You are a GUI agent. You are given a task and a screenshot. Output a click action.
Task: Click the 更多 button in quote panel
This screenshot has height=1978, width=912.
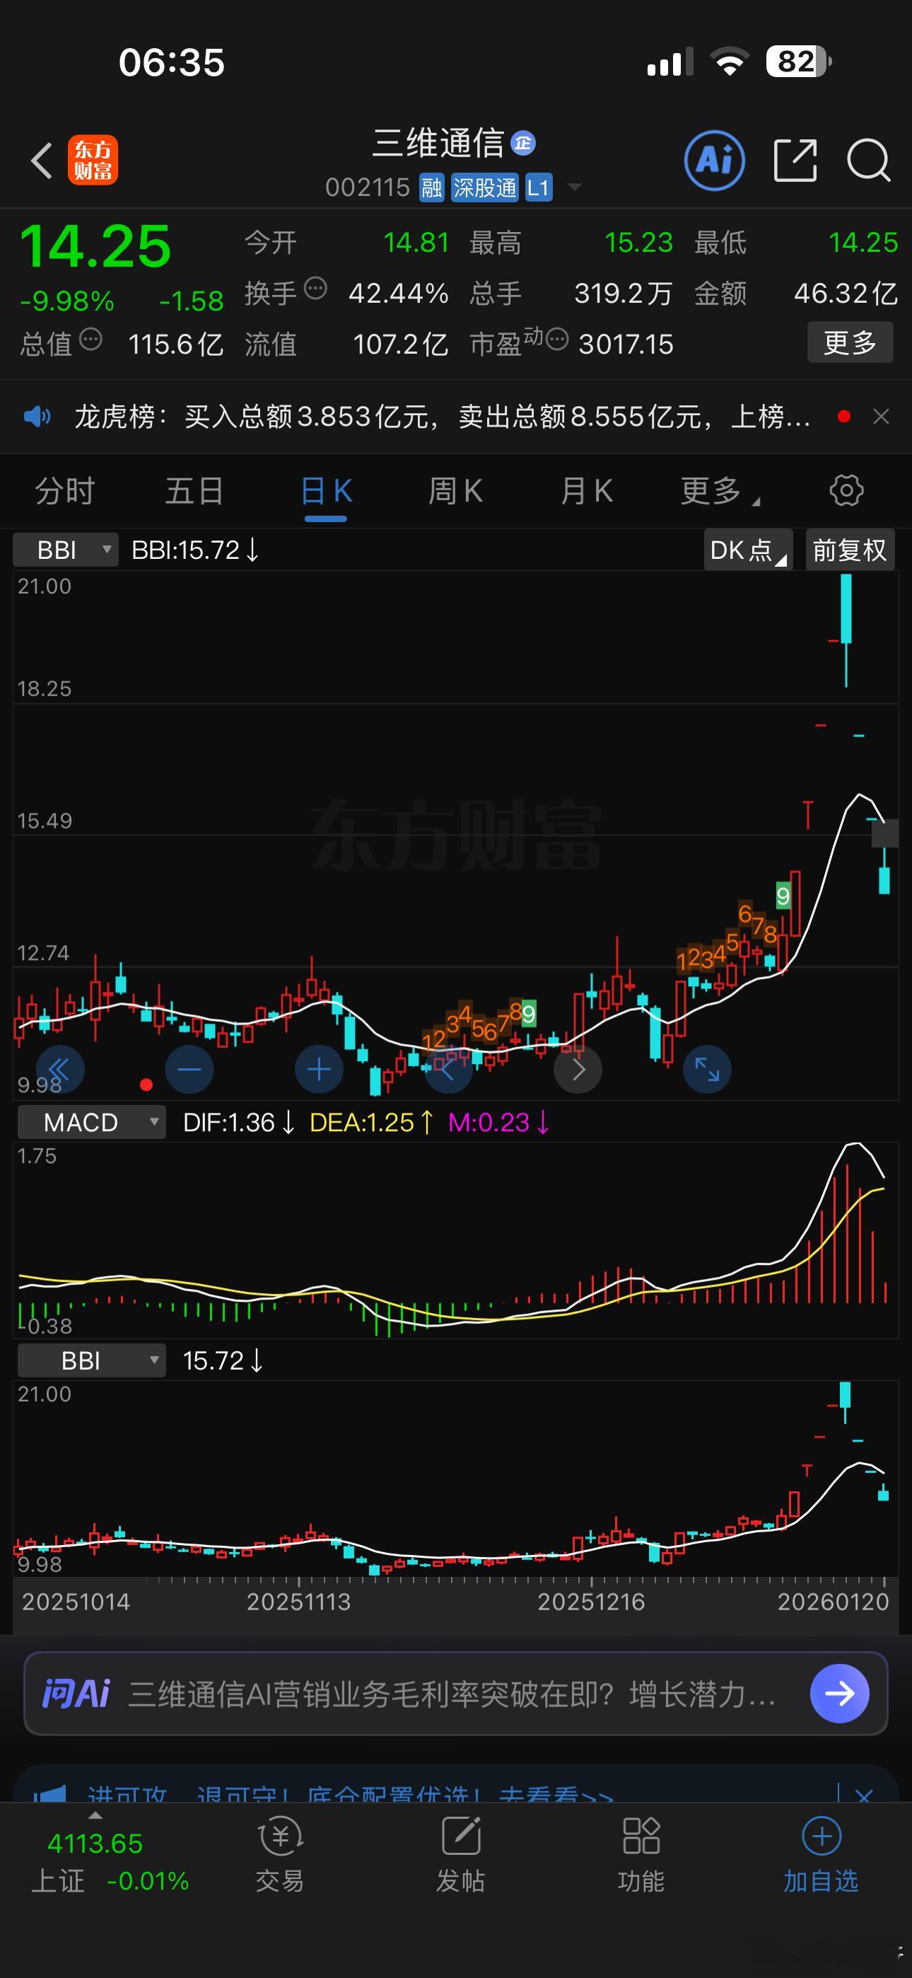pyautogui.click(x=850, y=342)
